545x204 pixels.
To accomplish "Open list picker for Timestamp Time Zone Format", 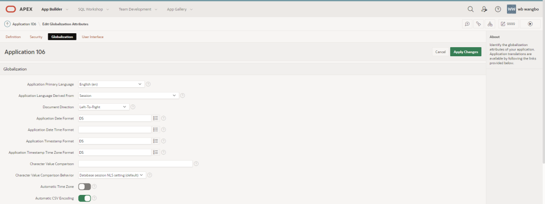I will pos(156,152).
